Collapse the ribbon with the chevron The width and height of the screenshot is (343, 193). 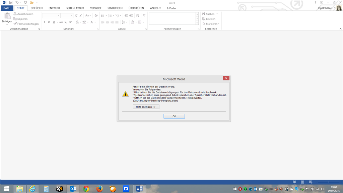(x=340, y=29)
